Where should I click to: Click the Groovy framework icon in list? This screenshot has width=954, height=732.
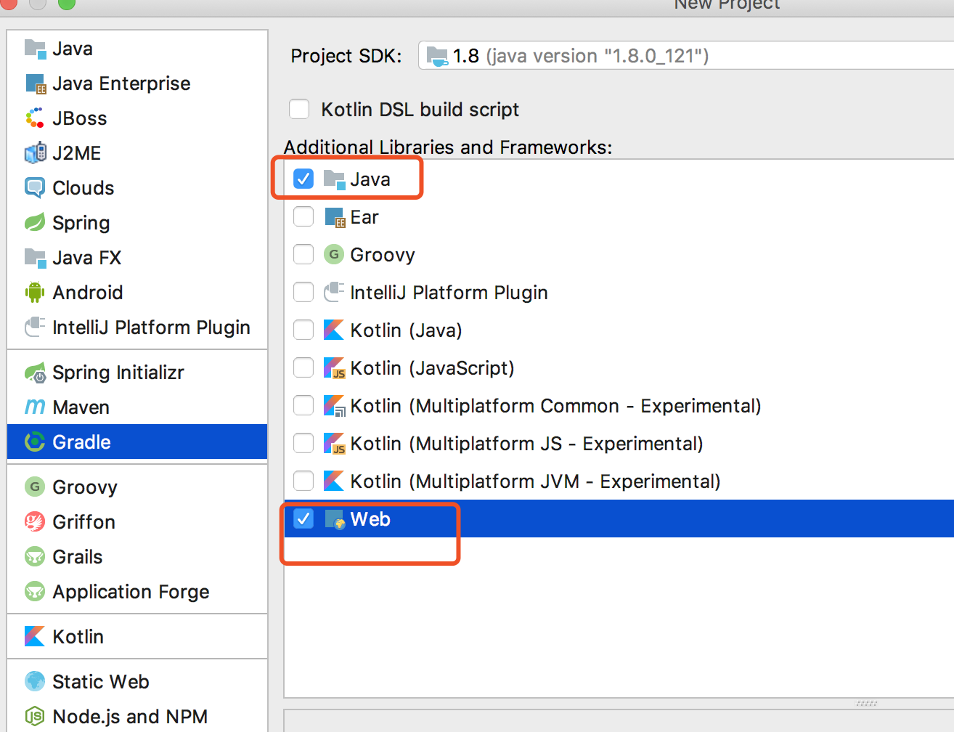click(x=334, y=255)
